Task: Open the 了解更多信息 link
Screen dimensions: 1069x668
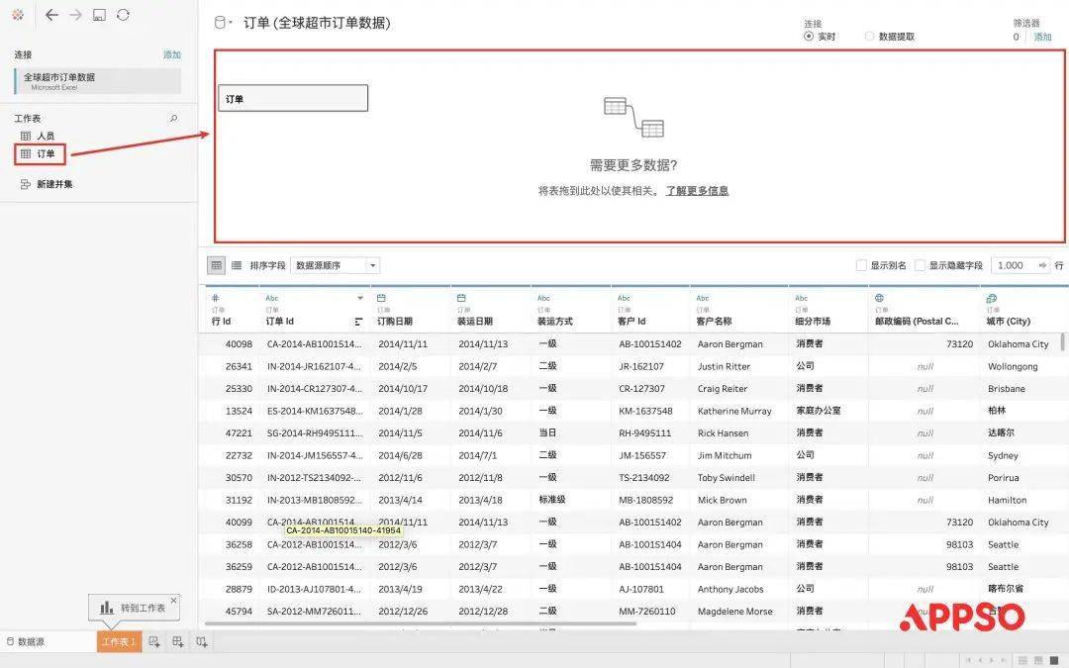Action: (x=697, y=191)
